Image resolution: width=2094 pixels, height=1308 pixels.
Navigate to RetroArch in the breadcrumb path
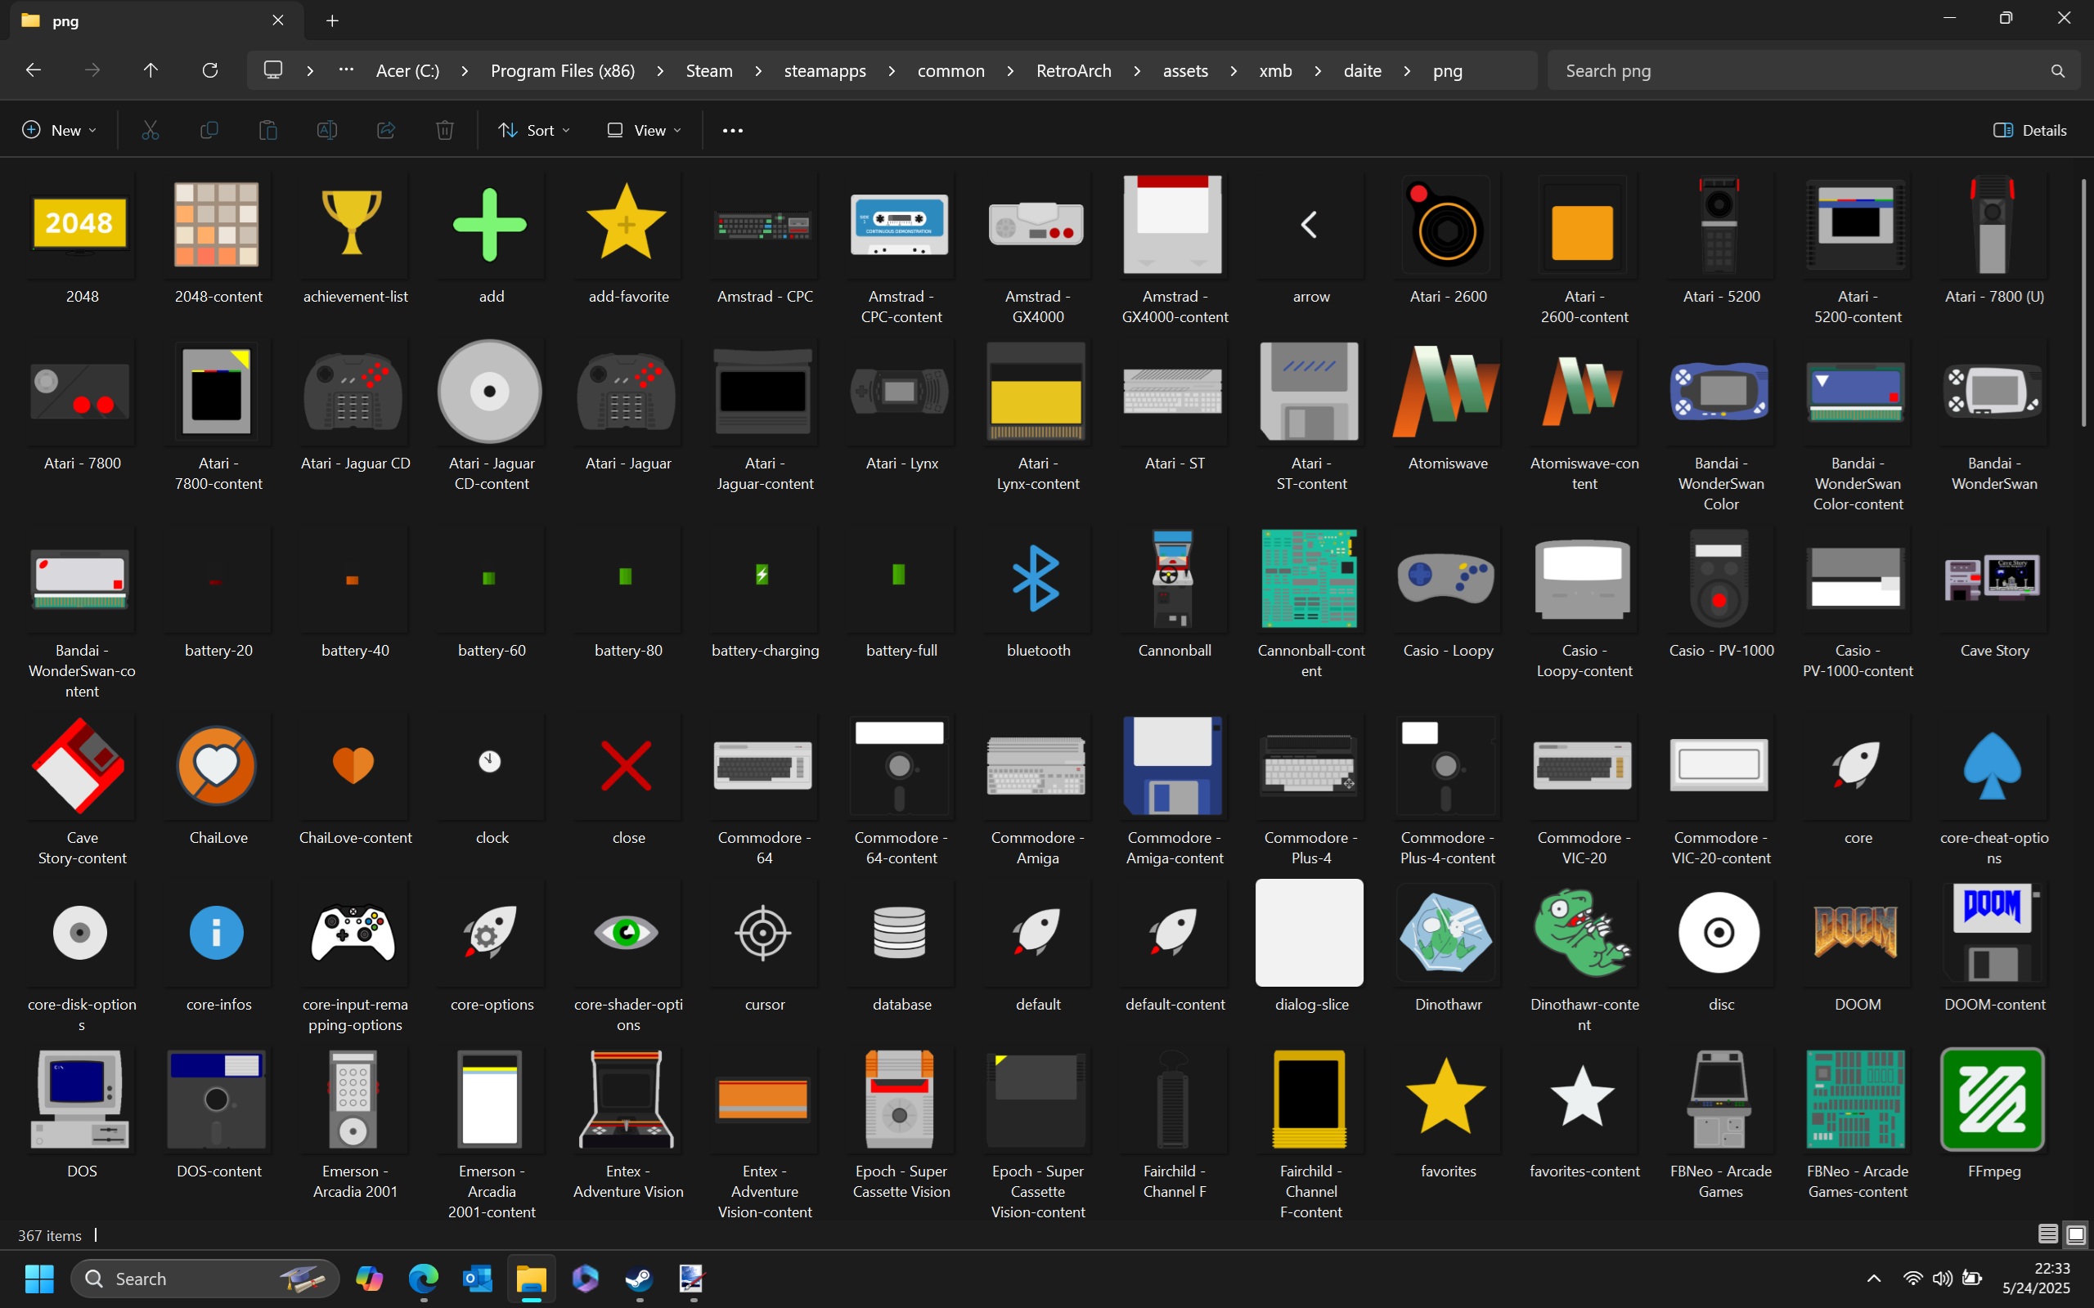click(1073, 71)
